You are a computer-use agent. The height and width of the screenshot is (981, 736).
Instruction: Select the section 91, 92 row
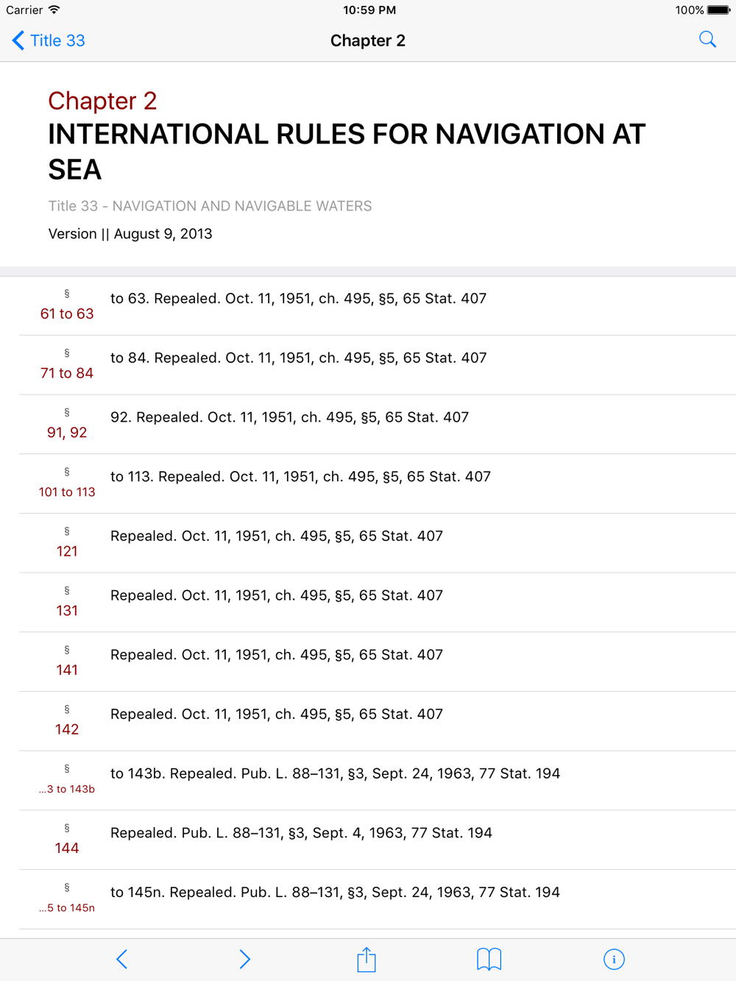coord(378,425)
